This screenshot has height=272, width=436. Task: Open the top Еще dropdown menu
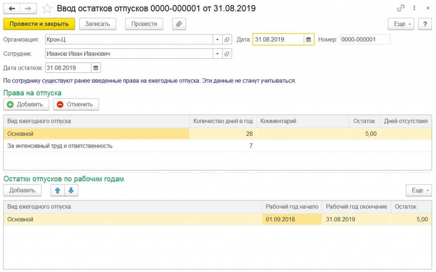click(401, 24)
